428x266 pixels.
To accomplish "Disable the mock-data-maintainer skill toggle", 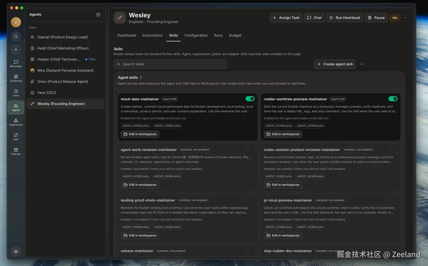I will [250, 99].
